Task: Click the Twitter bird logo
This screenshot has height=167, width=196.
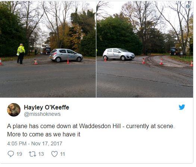Action: 182,107
